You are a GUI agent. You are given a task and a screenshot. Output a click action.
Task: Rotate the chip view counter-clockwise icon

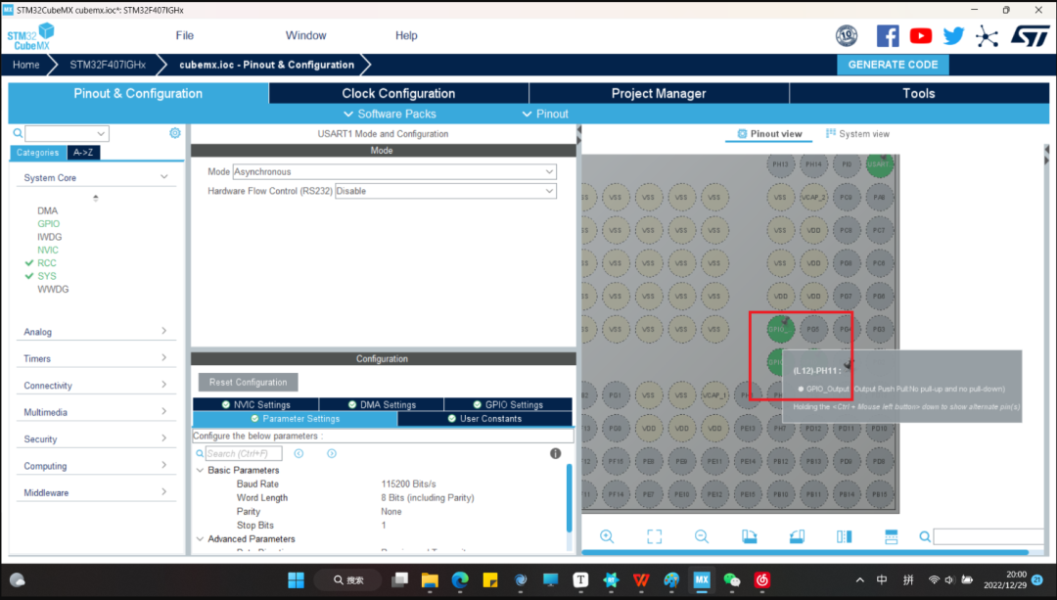797,536
